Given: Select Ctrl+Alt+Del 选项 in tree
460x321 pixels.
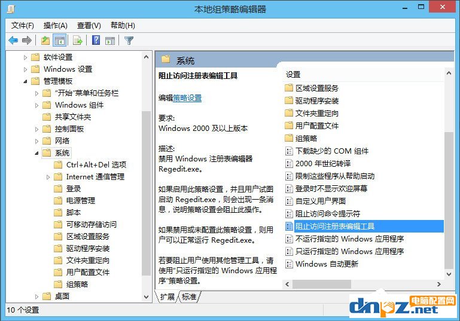Looking at the screenshot, I should click(x=96, y=165).
